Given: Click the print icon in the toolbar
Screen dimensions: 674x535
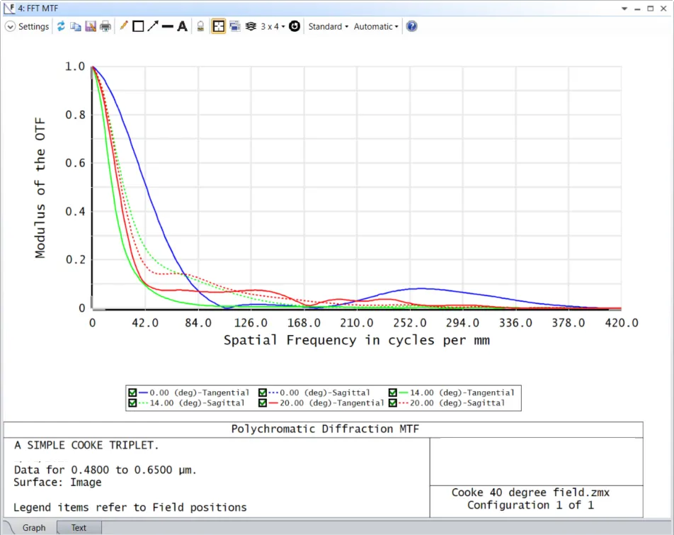Looking at the screenshot, I should tap(105, 26).
